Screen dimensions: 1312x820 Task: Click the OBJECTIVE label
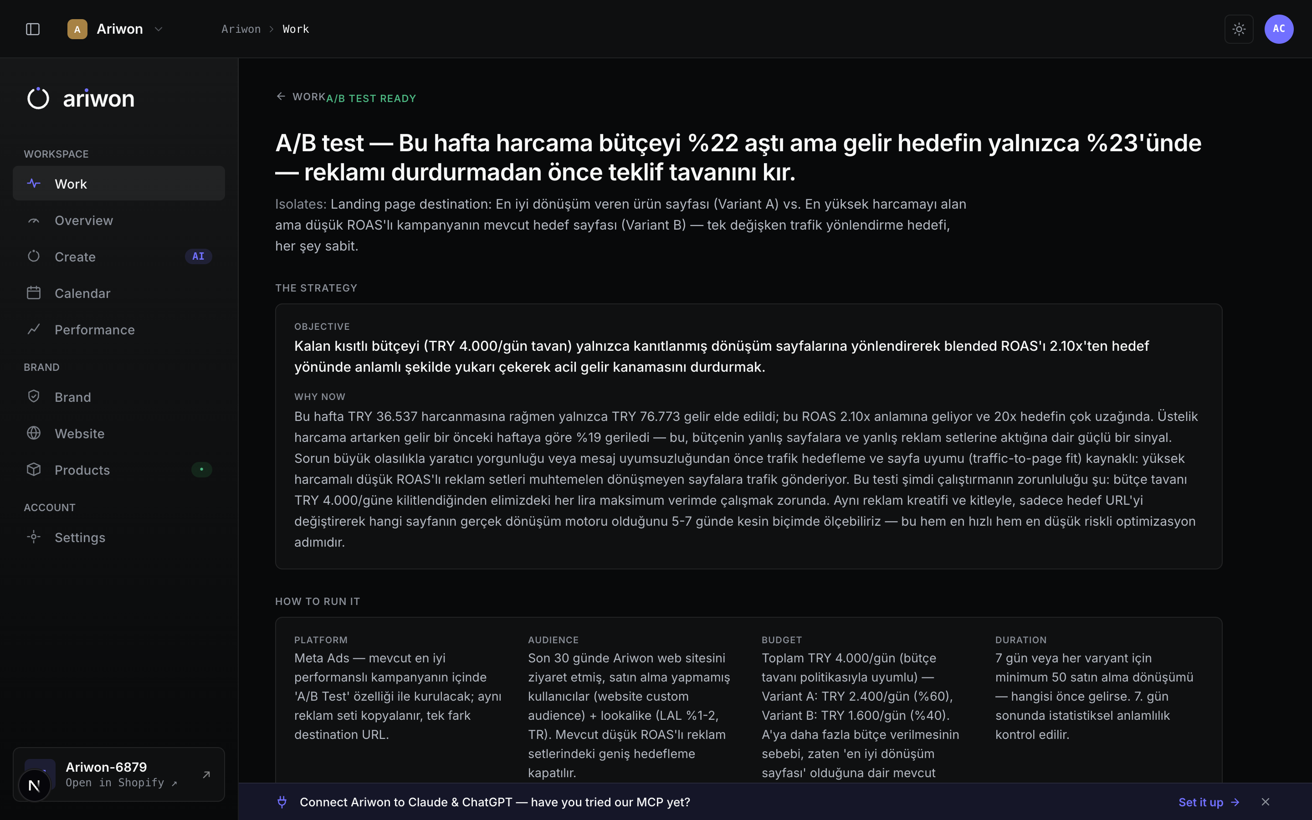pyautogui.click(x=322, y=327)
